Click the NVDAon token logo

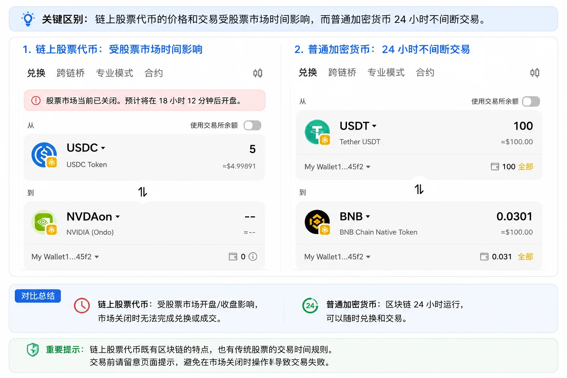point(44,222)
